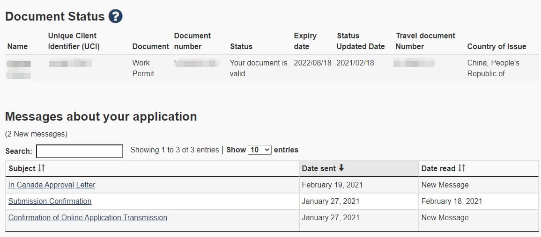Click New Message in the Approval Letter row
This screenshot has height=237, width=541.
tap(445, 185)
